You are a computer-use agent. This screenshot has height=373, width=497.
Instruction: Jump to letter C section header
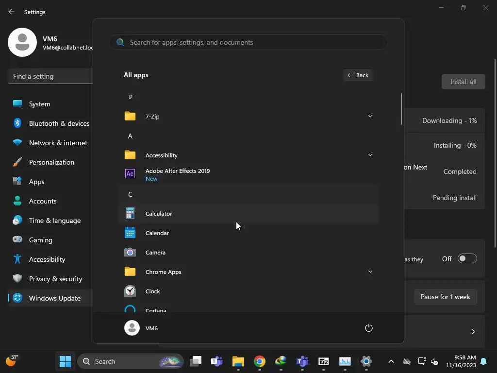tap(248, 194)
